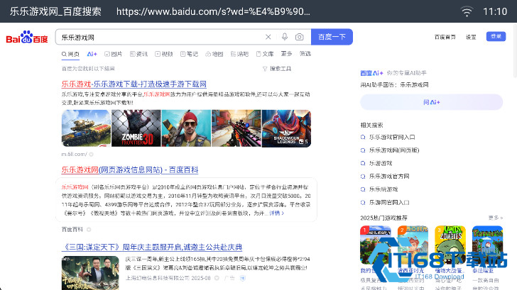The height and width of the screenshot is (290, 517).
Task: Open second-ranked game icon in recommendations
Action: coord(413,245)
